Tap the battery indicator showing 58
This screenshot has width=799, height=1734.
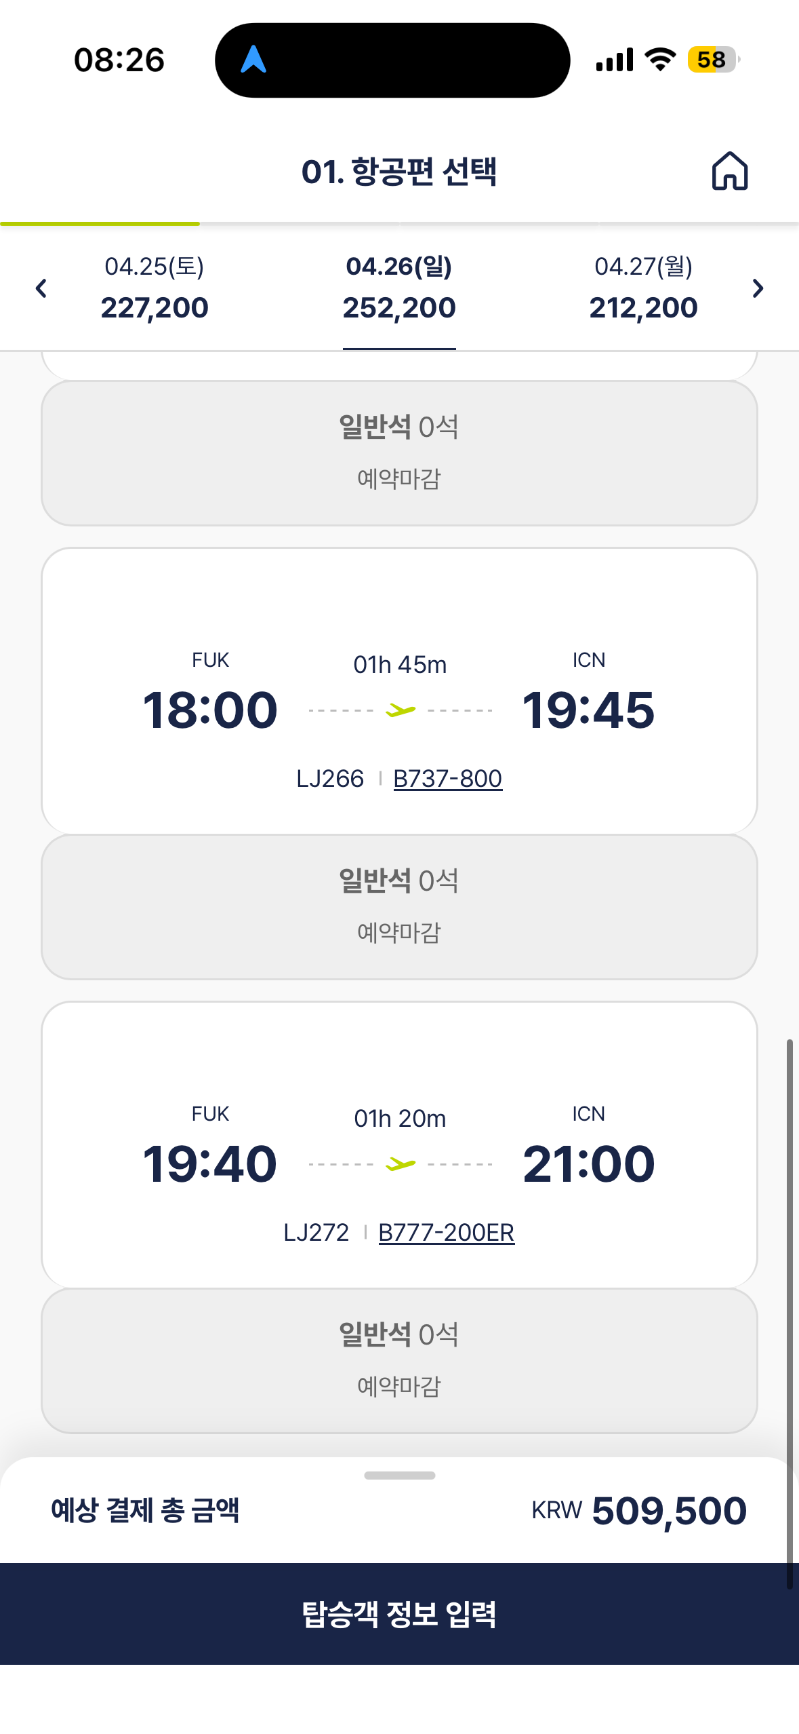pyautogui.click(x=713, y=60)
